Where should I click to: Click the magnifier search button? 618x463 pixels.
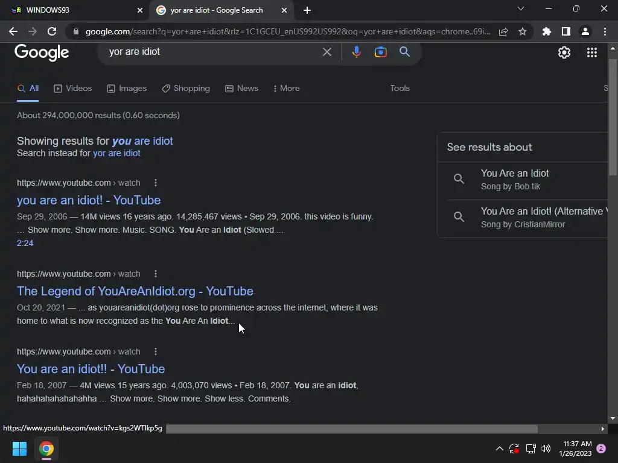point(405,52)
